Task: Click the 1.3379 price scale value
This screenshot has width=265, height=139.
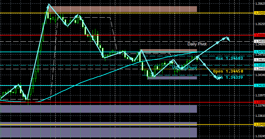Action: 260,106
